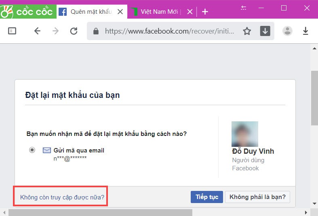Close the Cốc Cốc browser window
318x216 pixels.
307,8
